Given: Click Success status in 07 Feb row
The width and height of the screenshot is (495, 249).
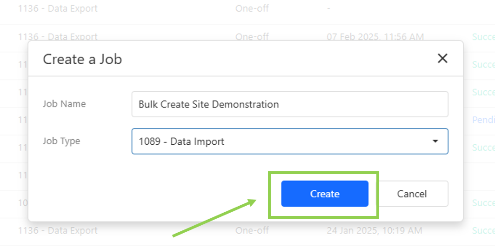Looking at the screenshot, I should pyautogui.click(x=483, y=37).
